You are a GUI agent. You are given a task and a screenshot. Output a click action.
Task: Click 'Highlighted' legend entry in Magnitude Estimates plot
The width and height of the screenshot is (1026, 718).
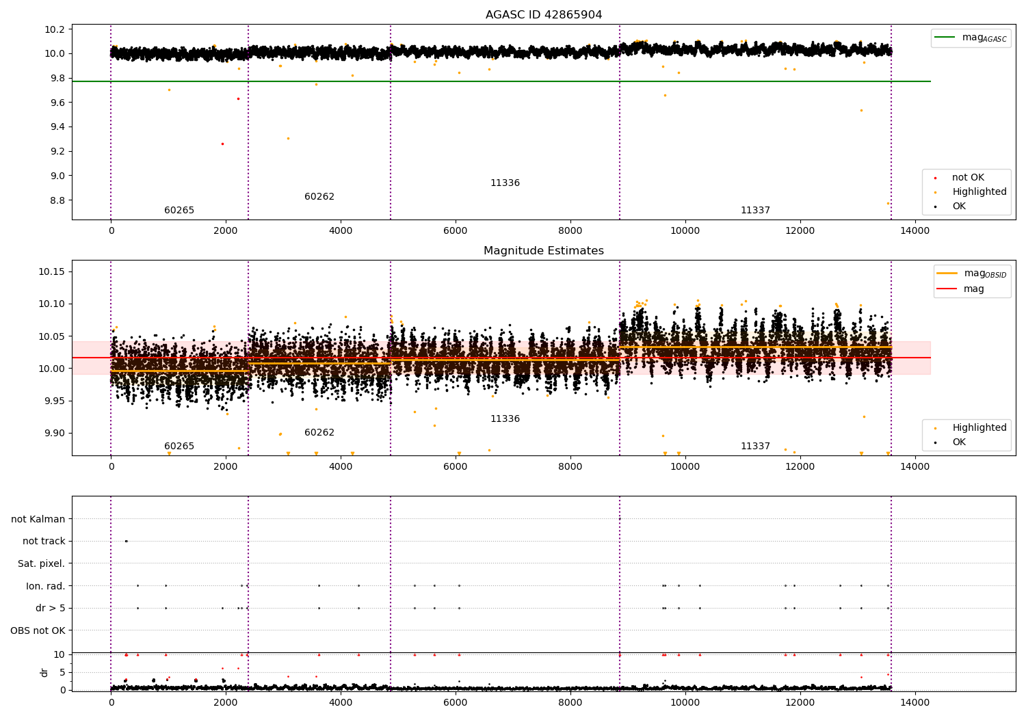point(979,428)
